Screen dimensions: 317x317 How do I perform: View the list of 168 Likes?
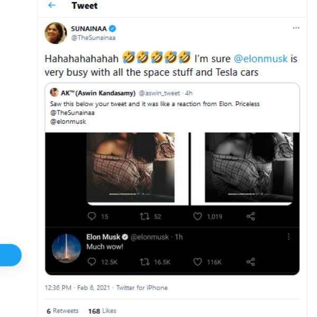point(102,311)
